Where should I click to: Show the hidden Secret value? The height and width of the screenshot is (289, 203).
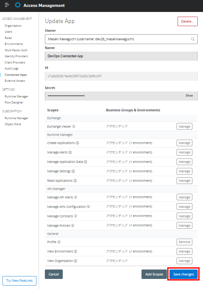click(189, 96)
